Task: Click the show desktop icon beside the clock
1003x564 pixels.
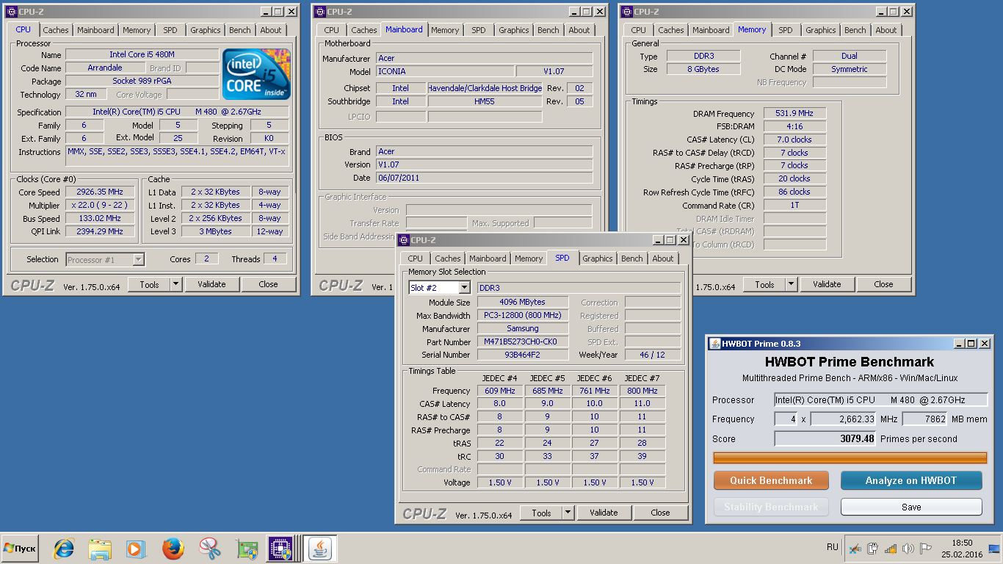Action: click(994, 549)
